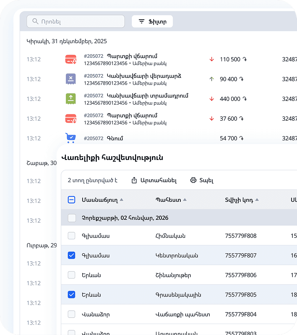Sort by Մասնաճյուղ column arrow
297x335 pixels.
click(122, 200)
